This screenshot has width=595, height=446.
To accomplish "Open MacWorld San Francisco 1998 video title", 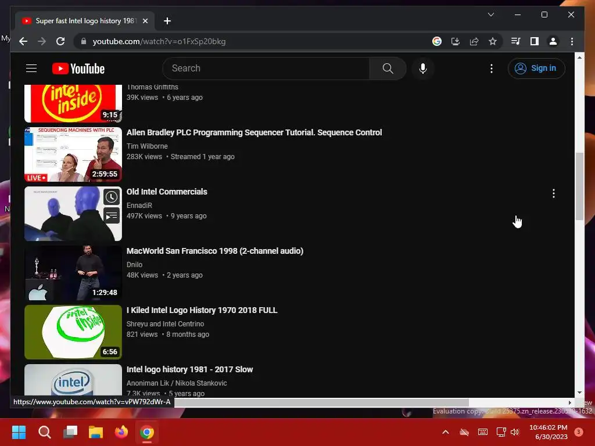I will point(215,251).
